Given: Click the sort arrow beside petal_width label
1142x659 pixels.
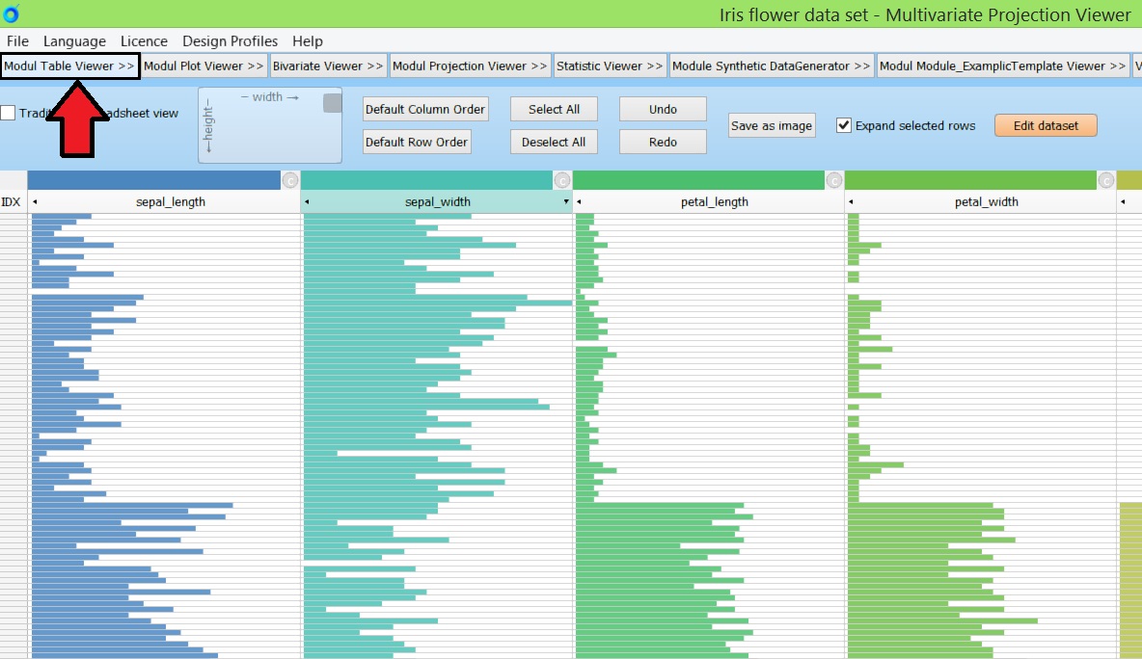Looking at the screenshot, I should pos(853,201).
